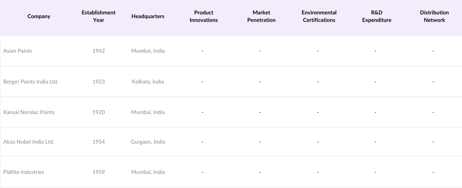Select the 1920 year cell
This screenshot has height=188, width=462.
(x=98, y=112)
